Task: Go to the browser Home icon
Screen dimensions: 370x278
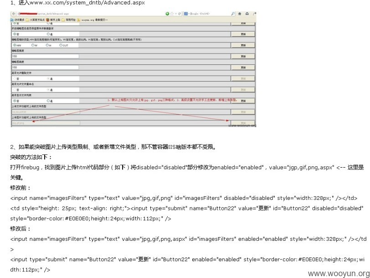Action: [x=240, y=14]
